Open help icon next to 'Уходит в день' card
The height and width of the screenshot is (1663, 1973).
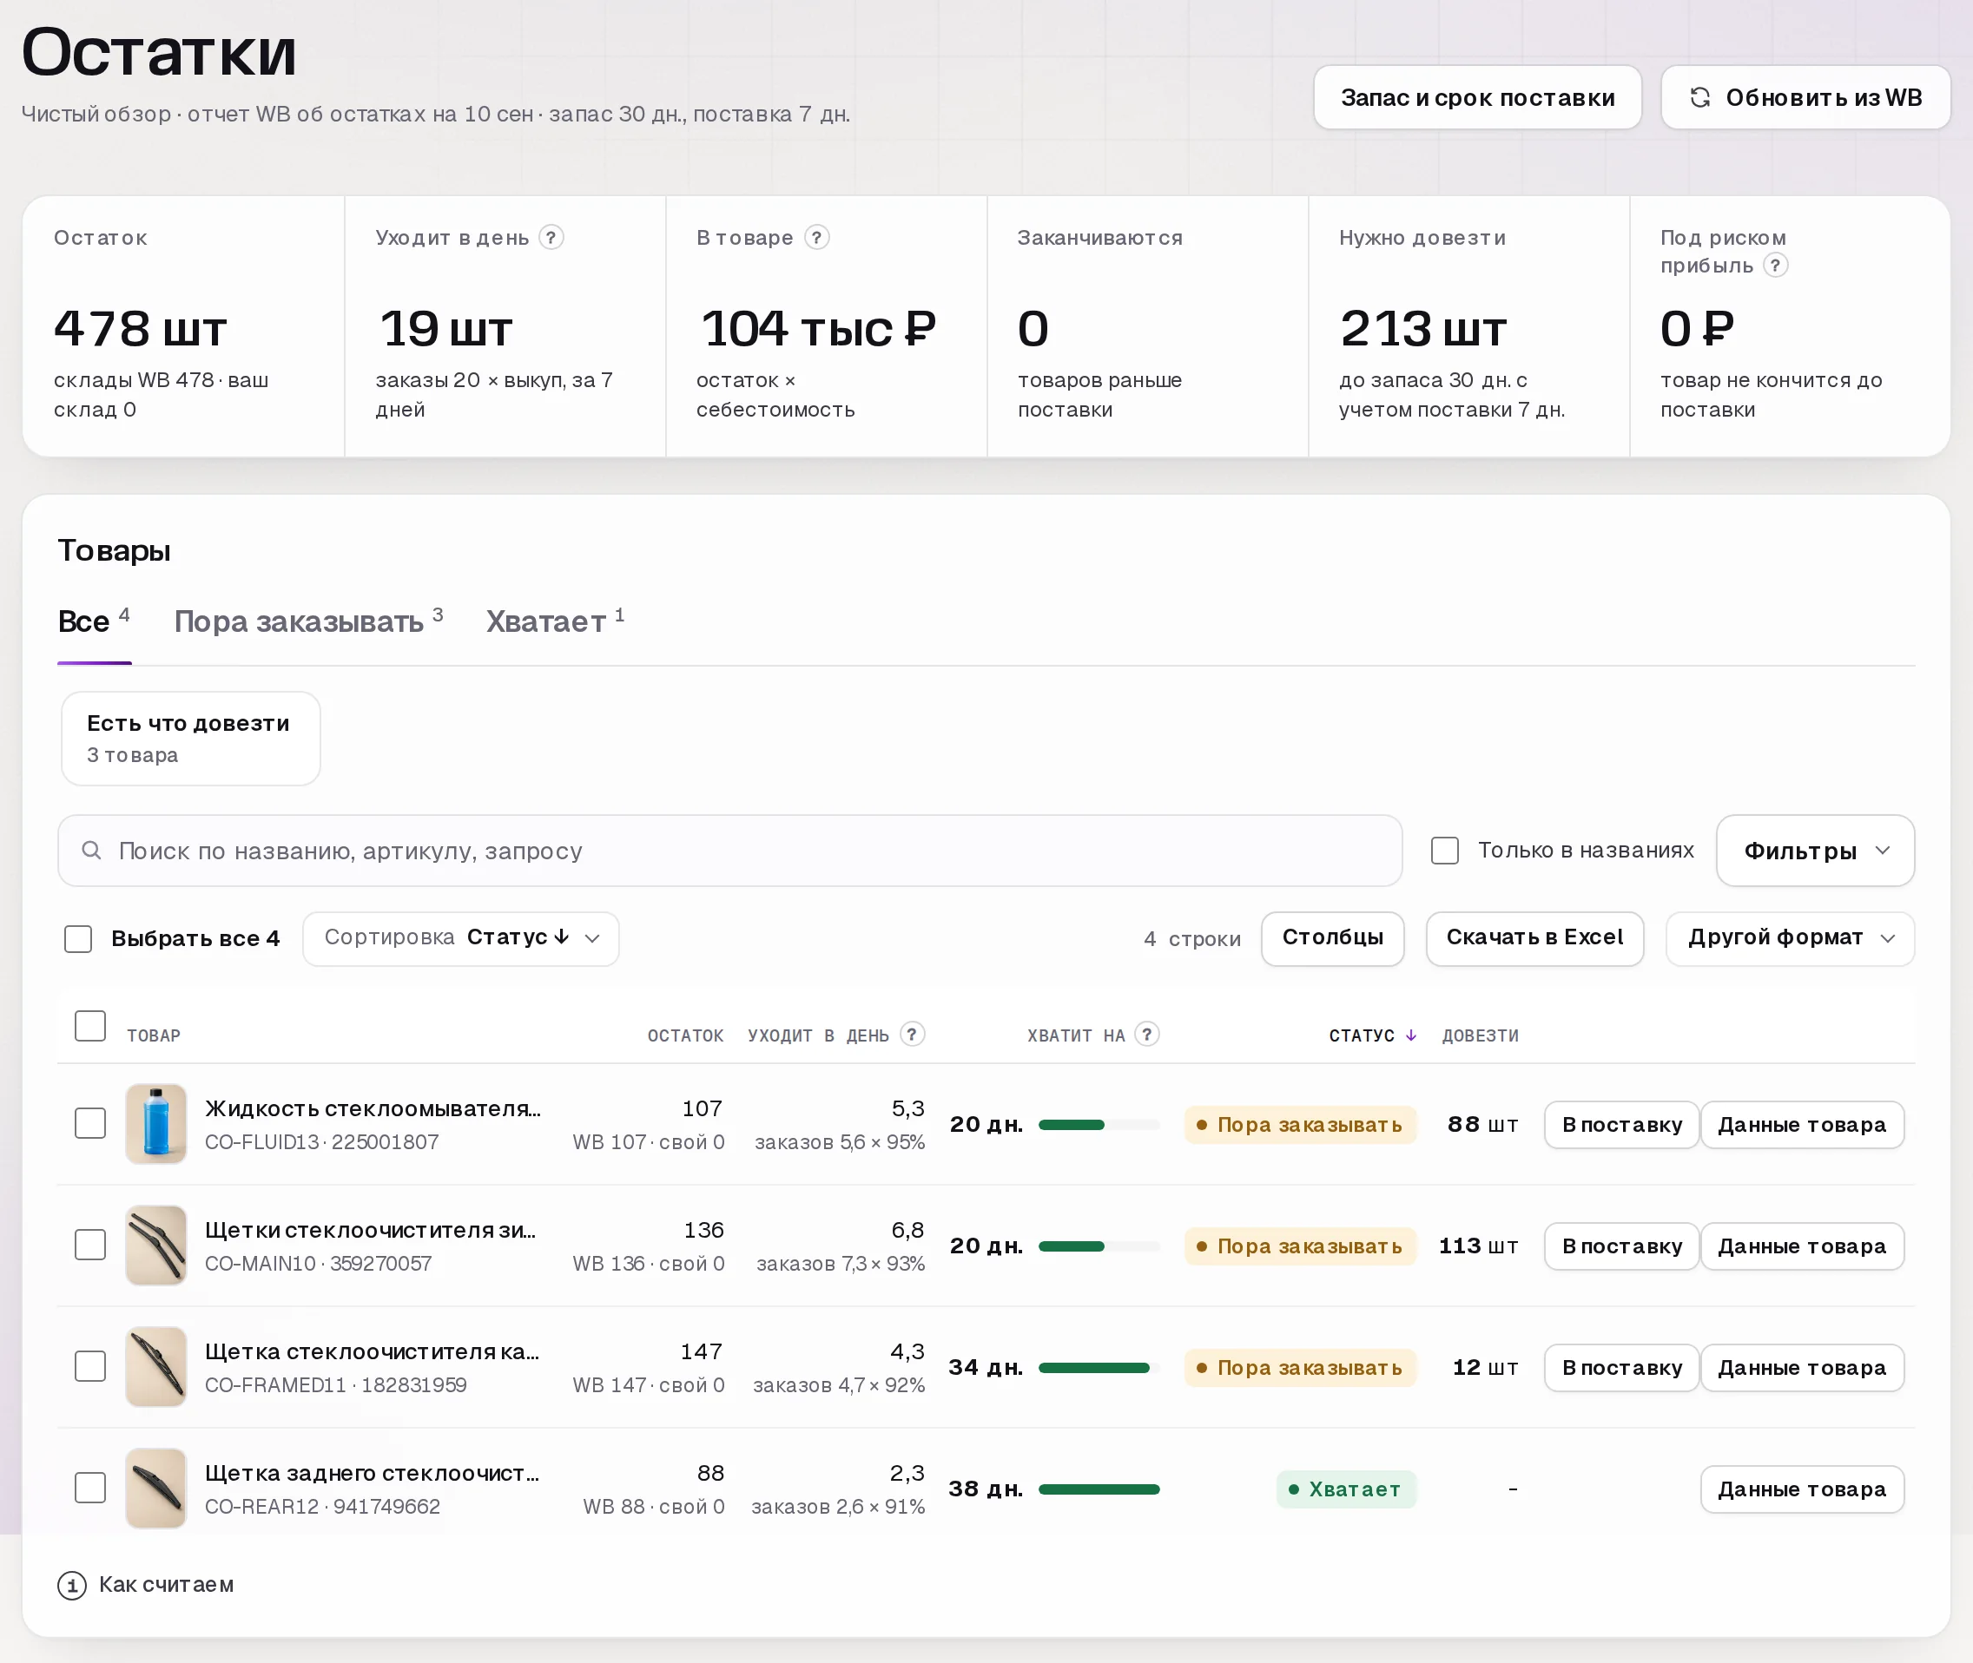tap(551, 238)
